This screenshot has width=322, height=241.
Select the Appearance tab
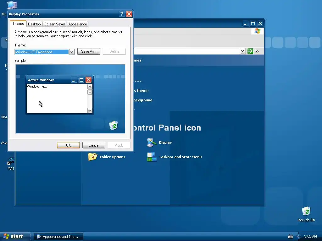click(x=78, y=24)
